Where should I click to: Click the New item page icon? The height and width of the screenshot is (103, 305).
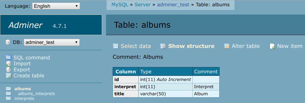[272, 46]
